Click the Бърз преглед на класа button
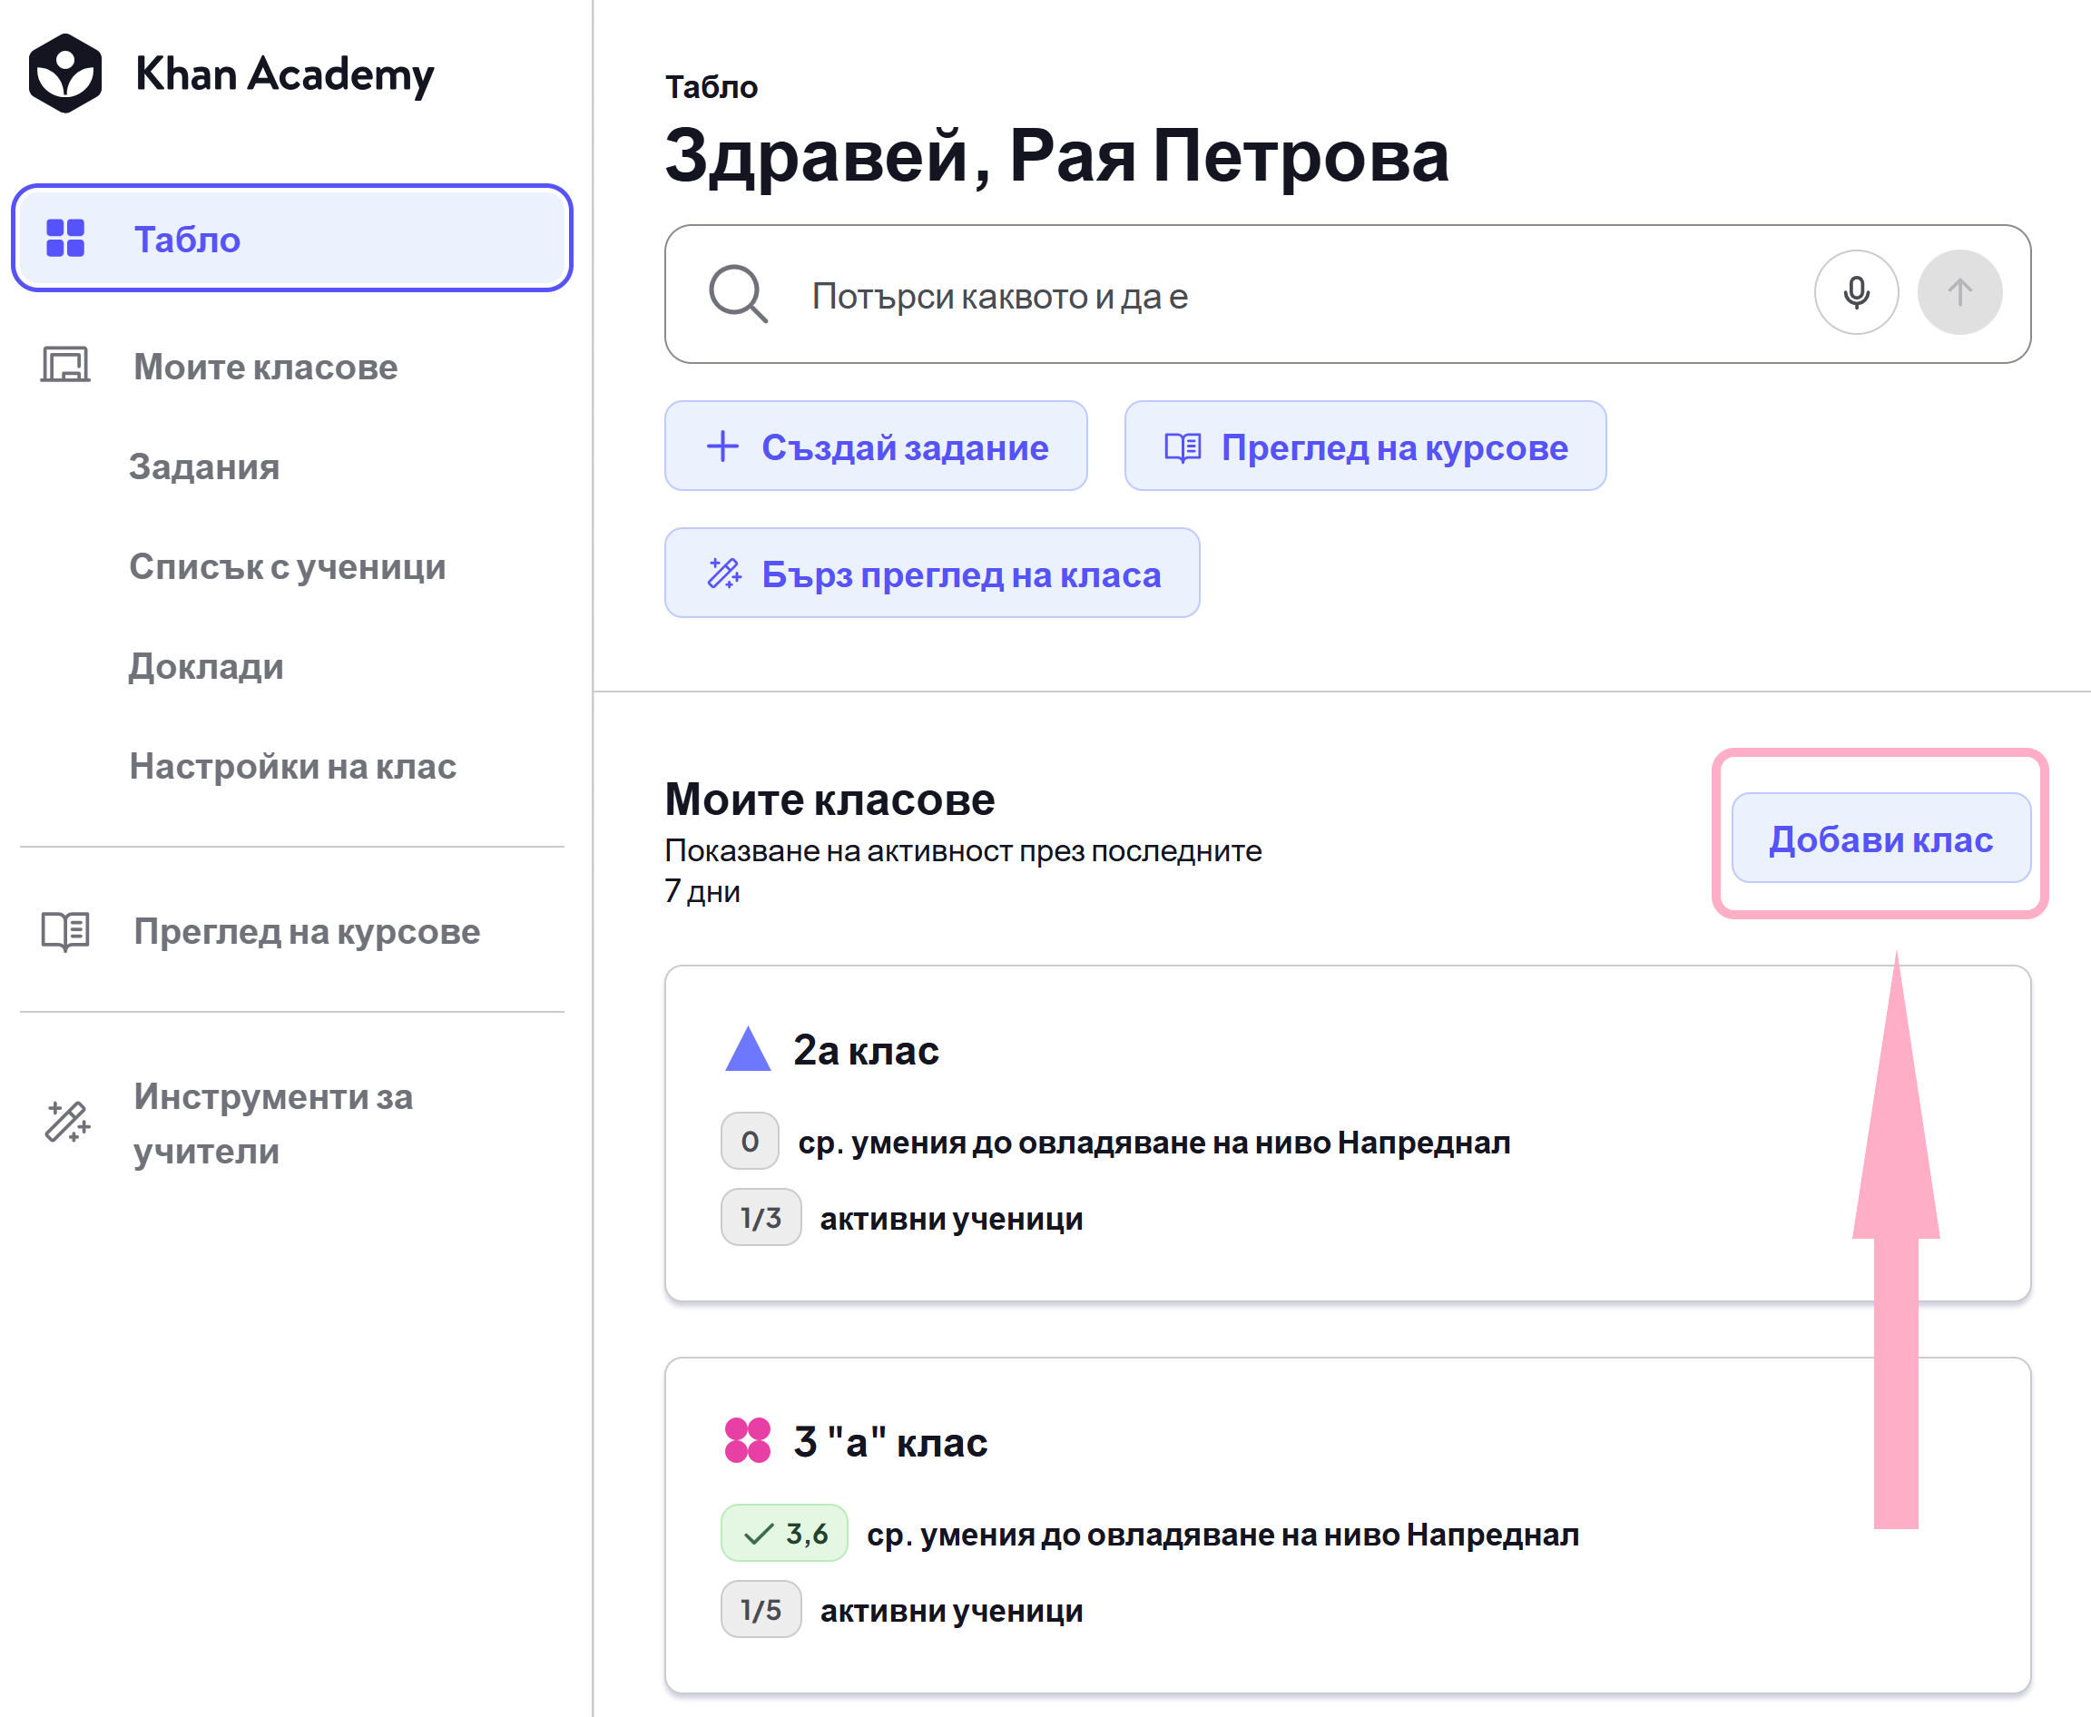Viewport: 2091px width, 1717px height. point(932,574)
